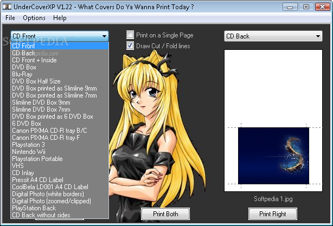Click the Print Right button
Image resolution: width=333 pixels, height=226 pixels.
[x=273, y=214]
